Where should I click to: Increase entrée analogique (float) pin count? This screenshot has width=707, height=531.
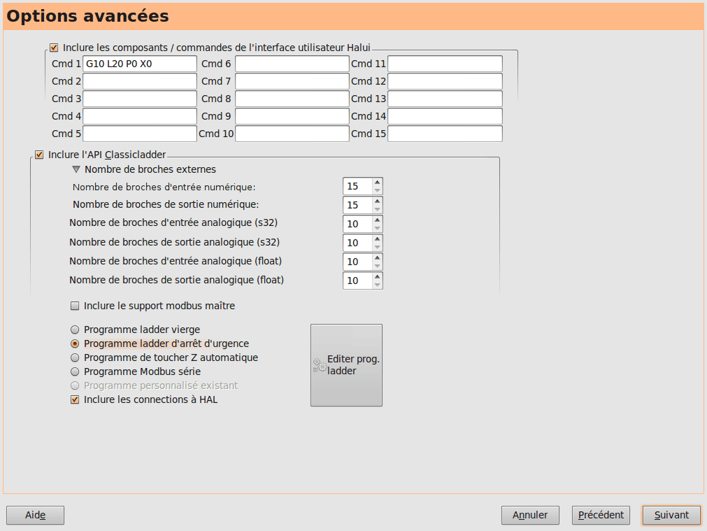click(378, 257)
